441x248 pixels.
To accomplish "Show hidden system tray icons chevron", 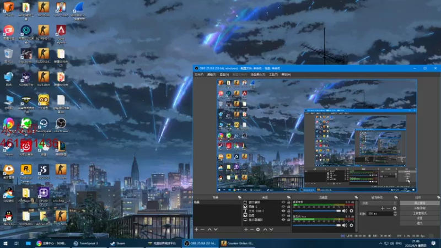I will tap(380, 244).
